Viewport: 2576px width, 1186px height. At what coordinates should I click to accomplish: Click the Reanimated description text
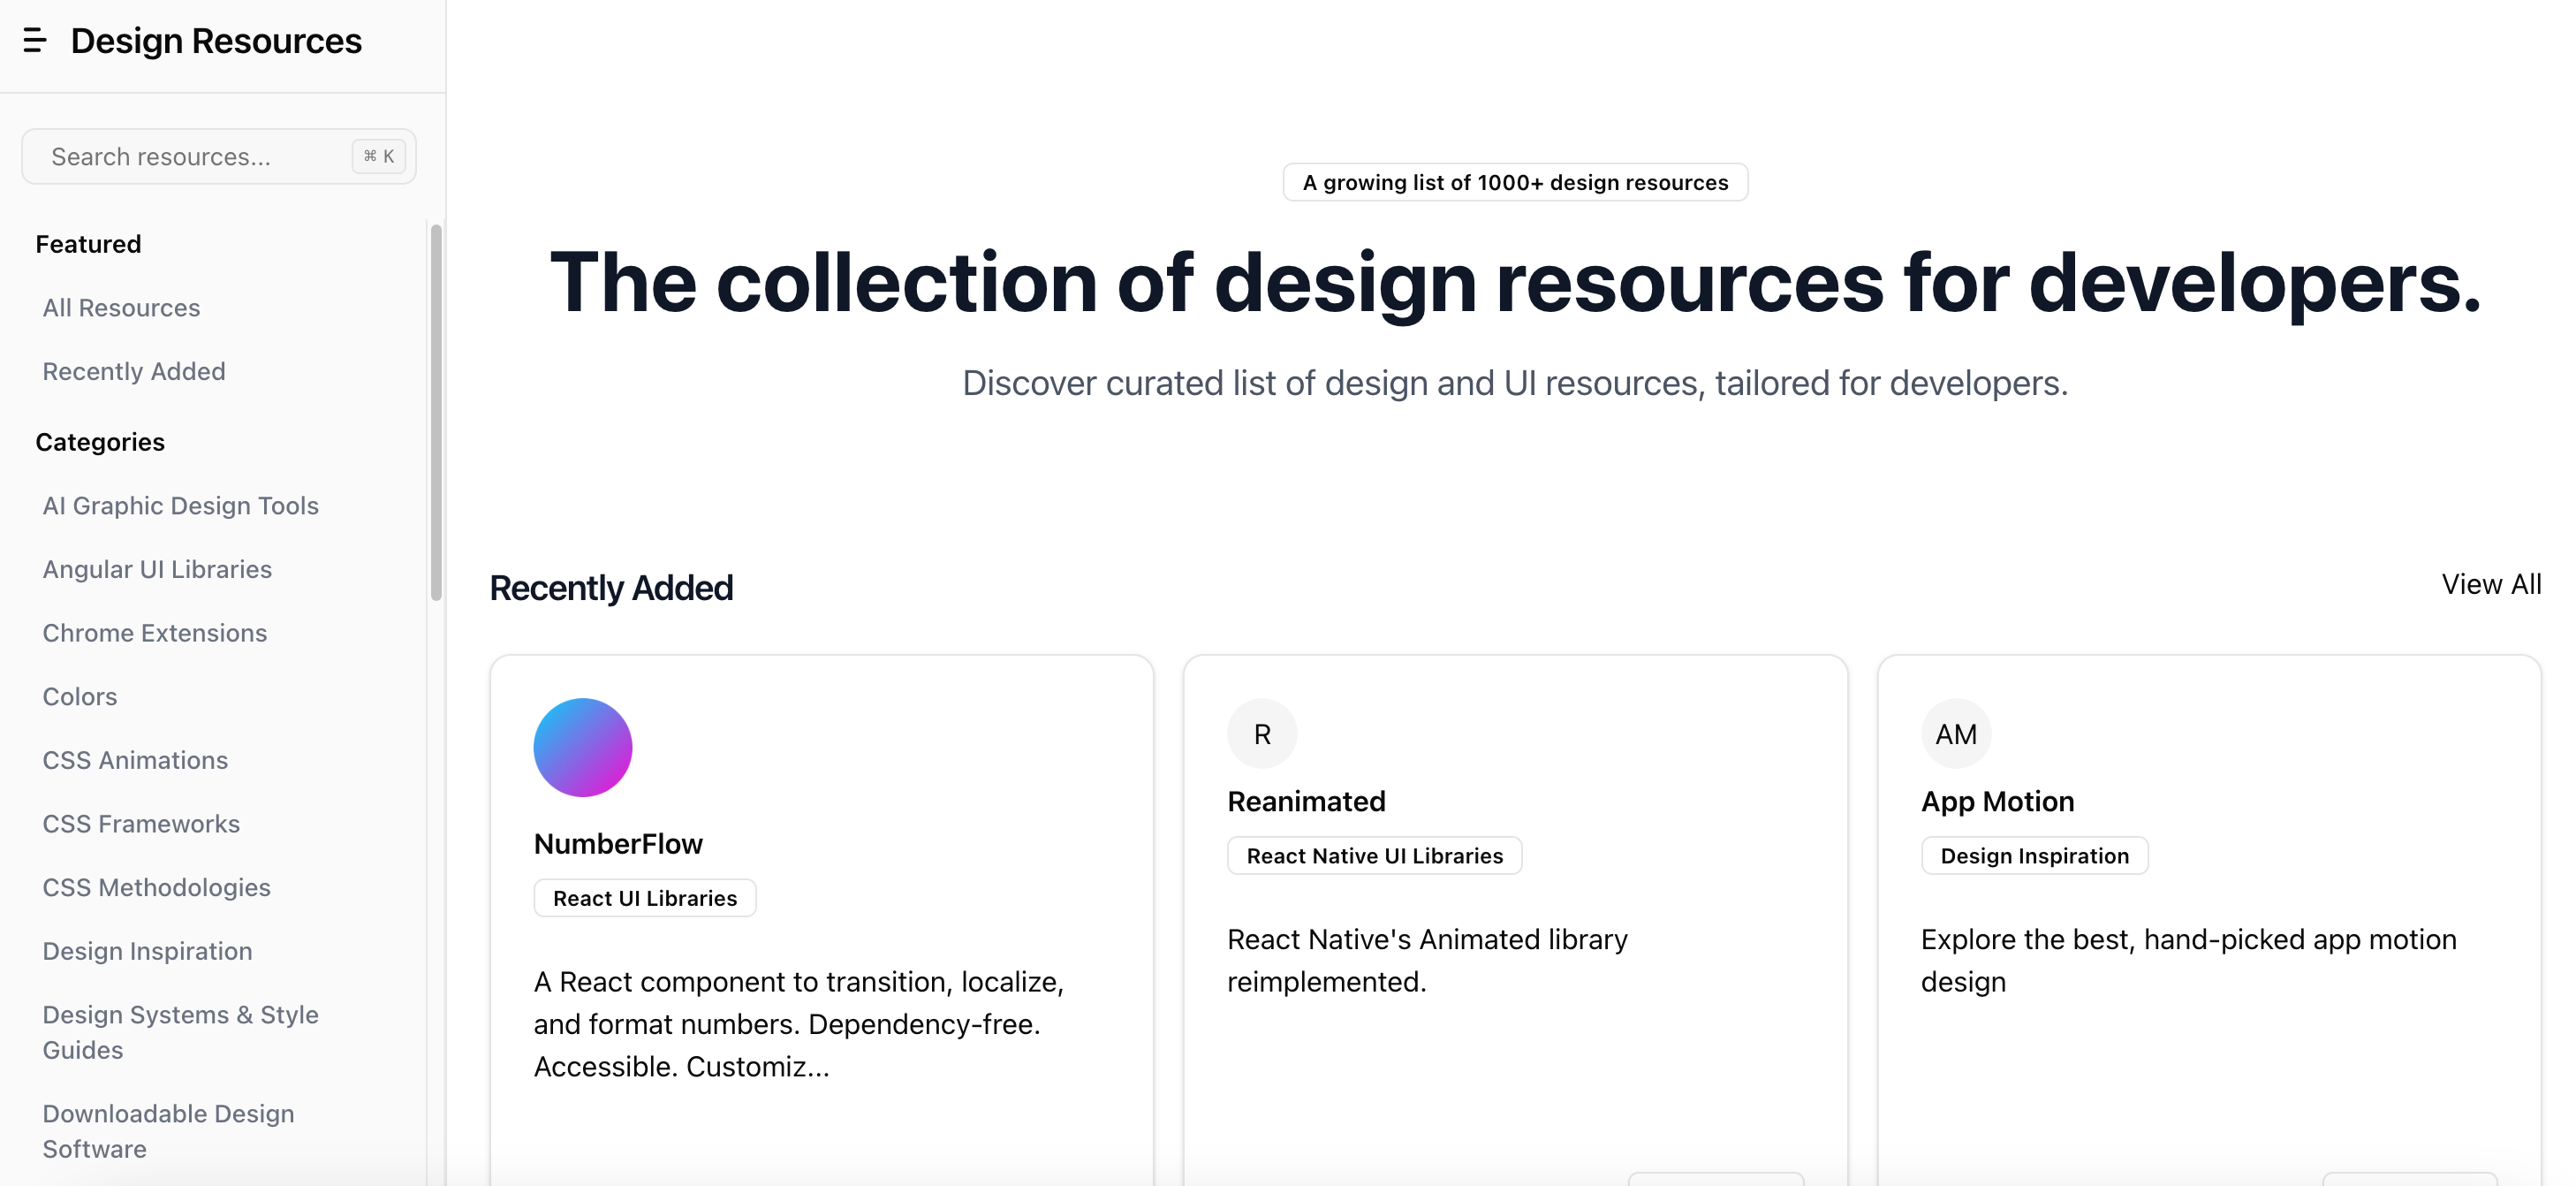[x=1427, y=961]
